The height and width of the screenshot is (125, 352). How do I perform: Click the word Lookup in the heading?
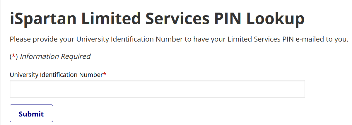tap(275, 19)
